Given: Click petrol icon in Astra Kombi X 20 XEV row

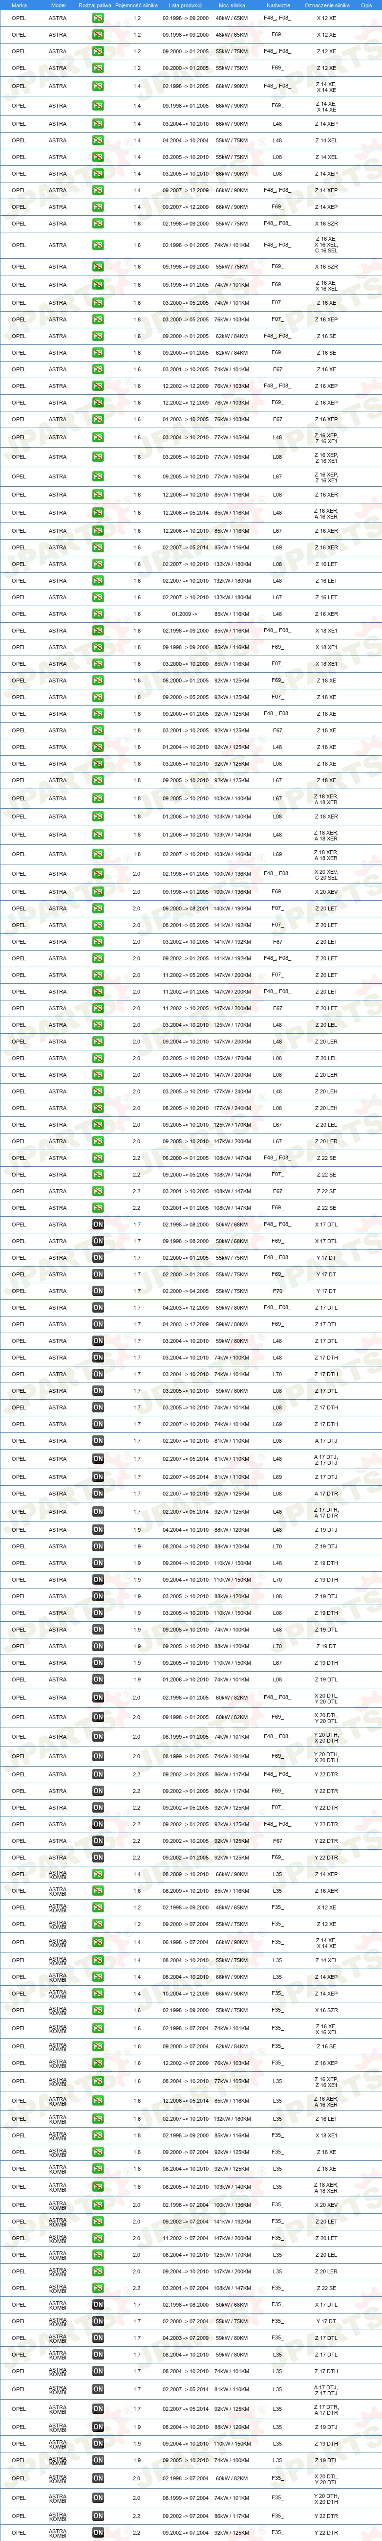Looking at the screenshot, I should (98, 2205).
